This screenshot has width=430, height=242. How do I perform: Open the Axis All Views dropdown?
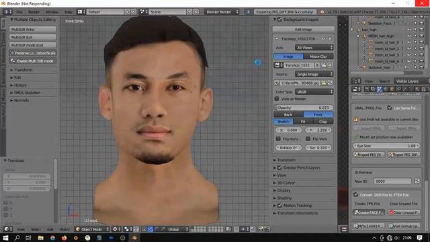pos(314,48)
